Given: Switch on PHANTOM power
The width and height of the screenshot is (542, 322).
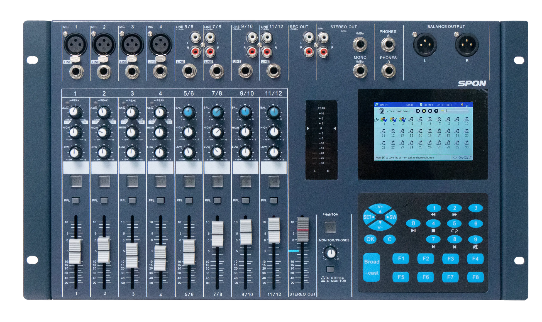Looking at the screenshot, I should (x=330, y=227).
